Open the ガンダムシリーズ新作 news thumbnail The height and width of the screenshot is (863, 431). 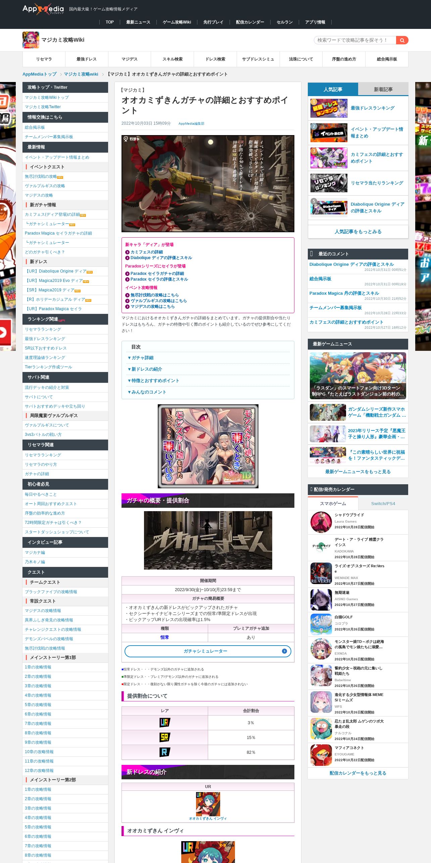(328, 412)
